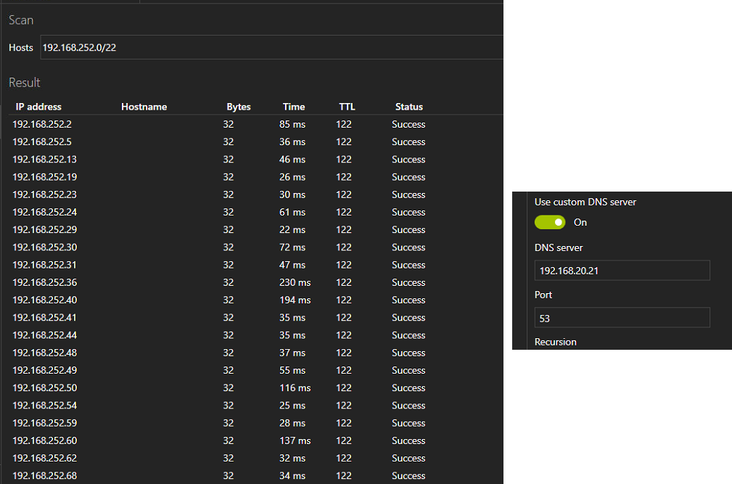The height and width of the screenshot is (484, 732).
Task: Select the row for 192.168.252.48
Action: (x=255, y=353)
